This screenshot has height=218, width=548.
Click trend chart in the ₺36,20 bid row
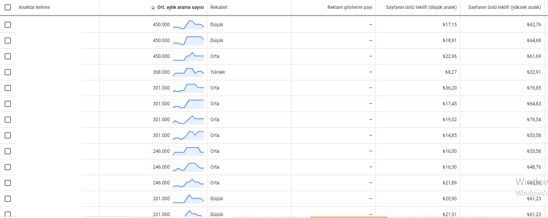[188, 88]
